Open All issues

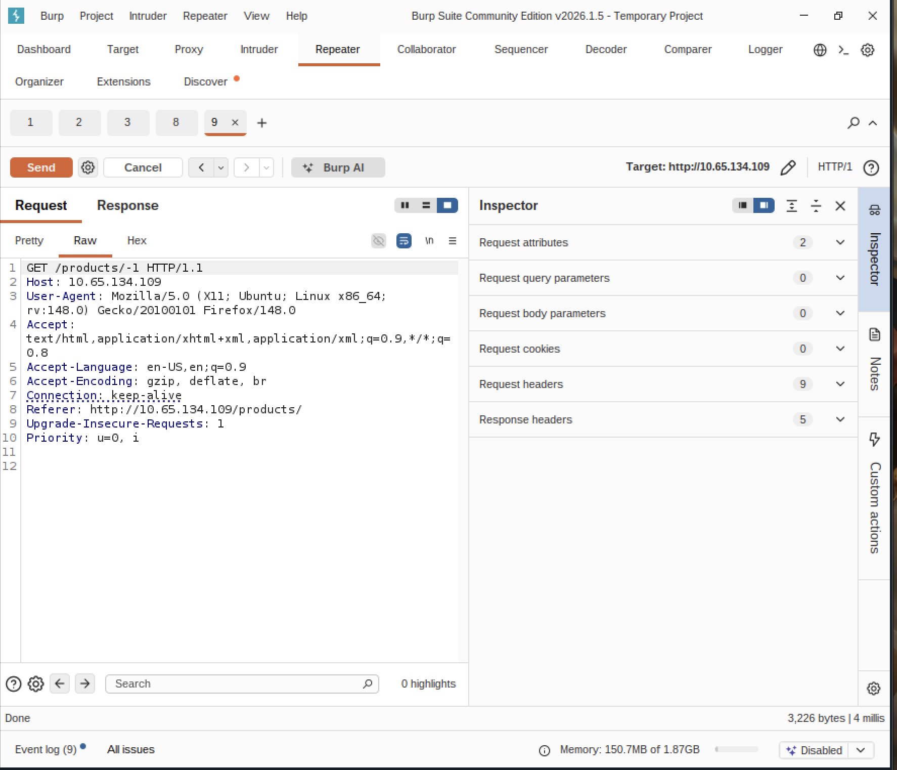(131, 750)
